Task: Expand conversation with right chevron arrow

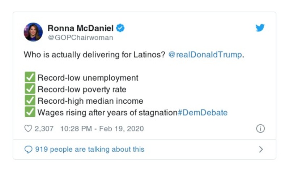Action: (x=261, y=149)
